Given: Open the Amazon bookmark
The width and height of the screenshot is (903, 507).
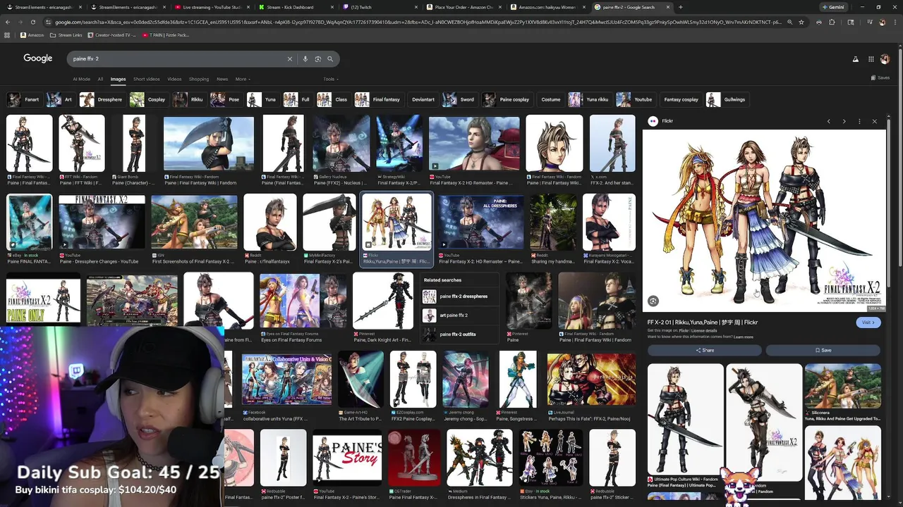Looking at the screenshot, I should 32,35.
